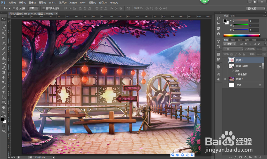Select the Rectangle shape tool
The height and width of the screenshot is (159, 267).
(3, 102)
